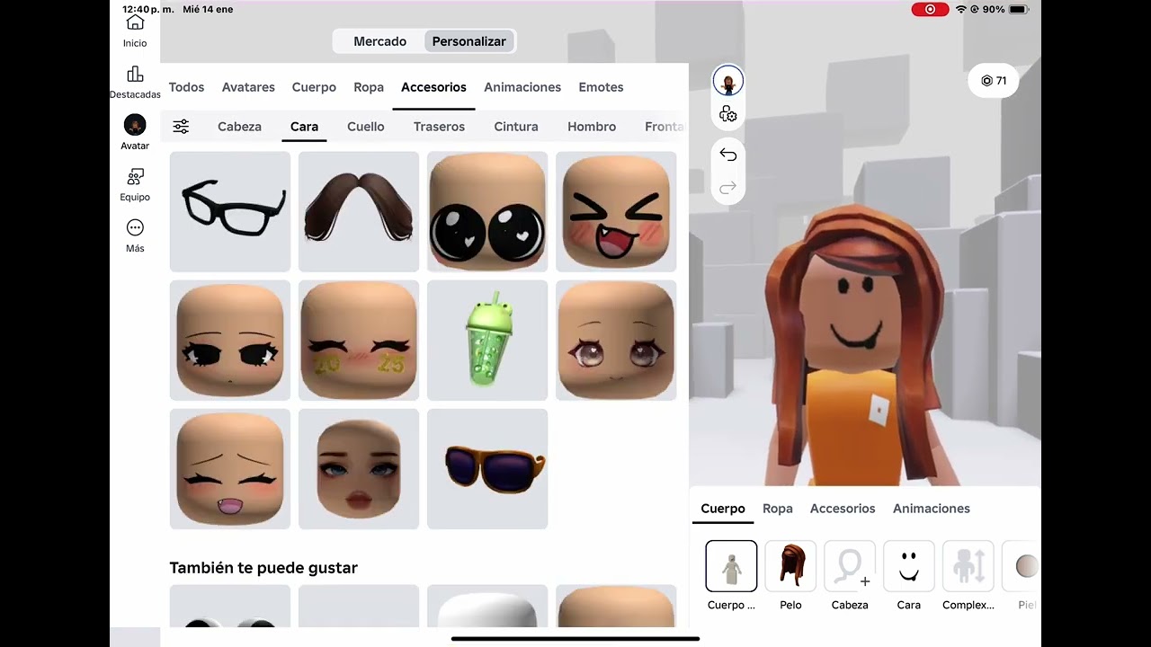Select realistic makeup woman face
The height and width of the screenshot is (647, 1151).
tap(359, 468)
